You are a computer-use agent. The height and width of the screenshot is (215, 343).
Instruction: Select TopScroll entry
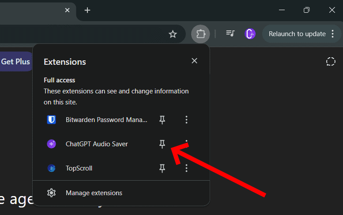click(79, 168)
